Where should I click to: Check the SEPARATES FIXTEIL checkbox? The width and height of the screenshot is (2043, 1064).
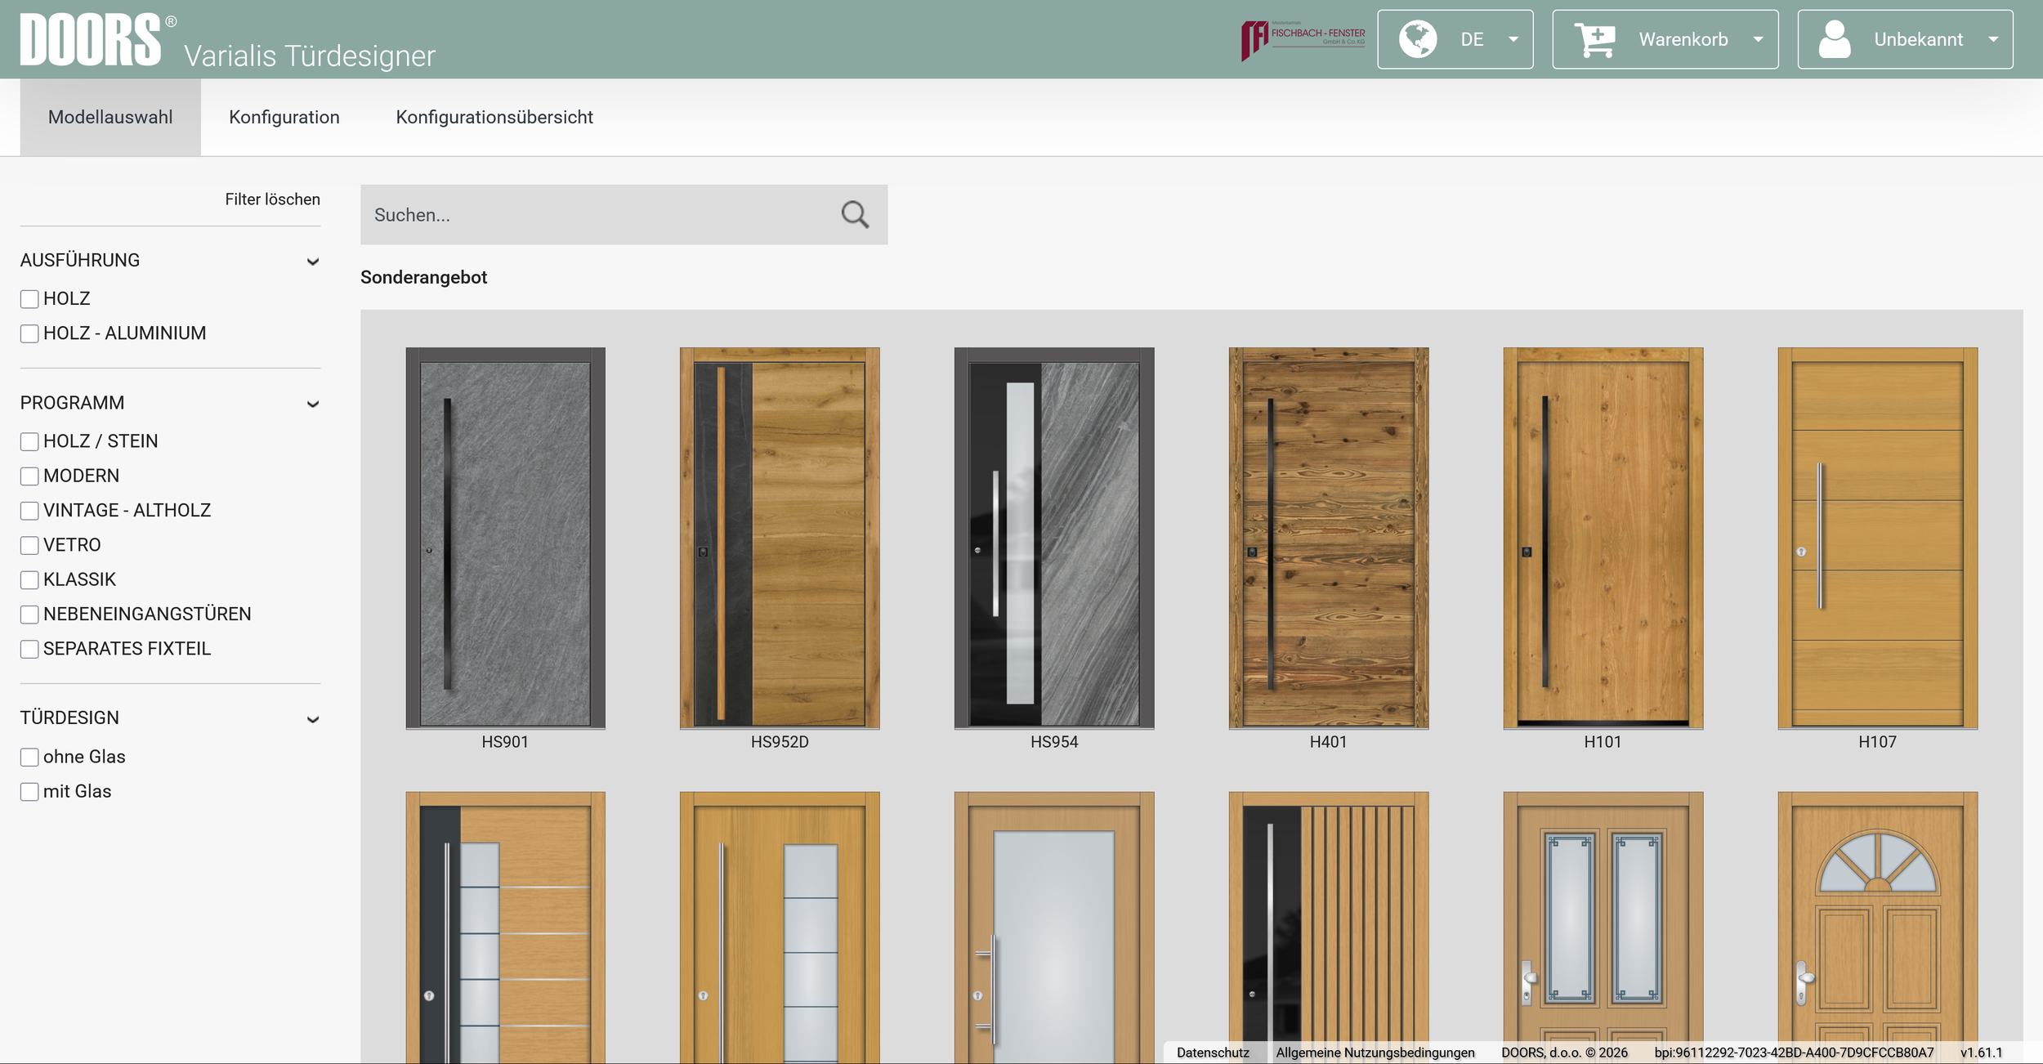click(29, 649)
